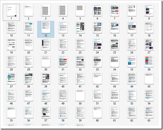This screenshot has width=163, height=130.
Task: Click the highlighted page 12 thumbnail
Action: tap(46, 27)
